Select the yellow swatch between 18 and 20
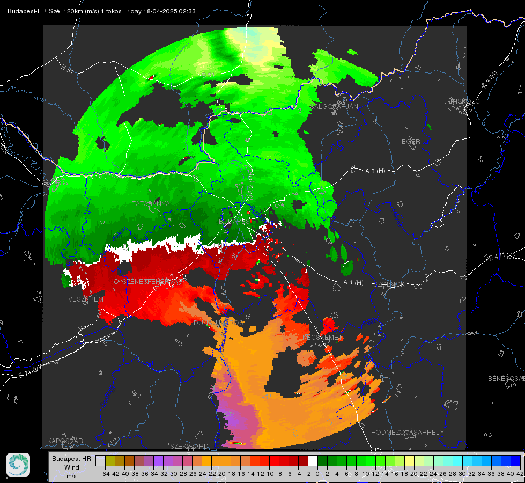Viewport: 525px width, 483px height. pos(409,461)
